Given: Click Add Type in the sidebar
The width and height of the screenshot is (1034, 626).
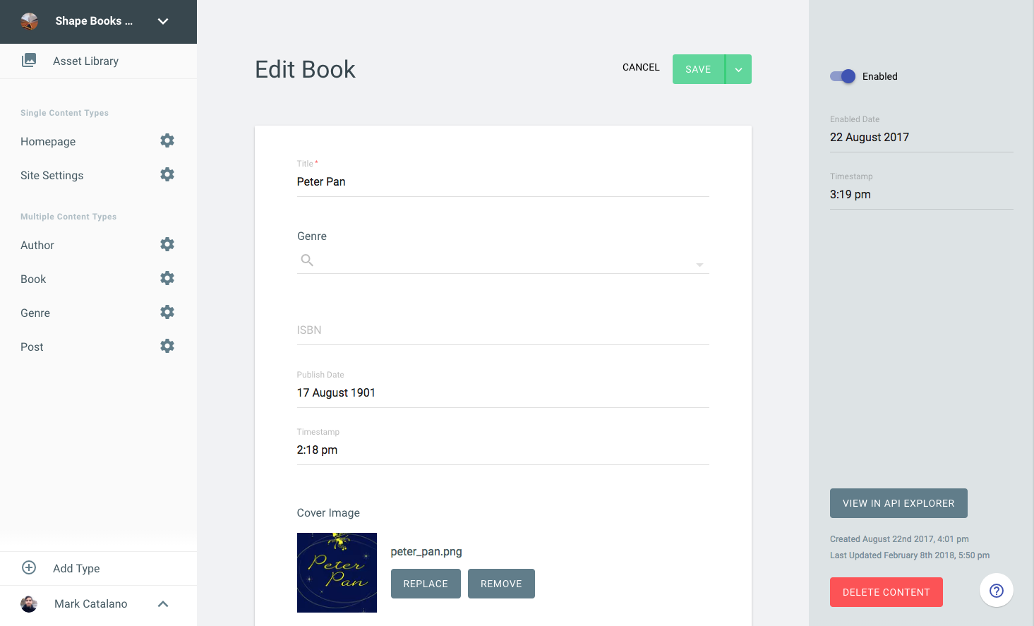Looking at the screenshot, I should 76,568.
